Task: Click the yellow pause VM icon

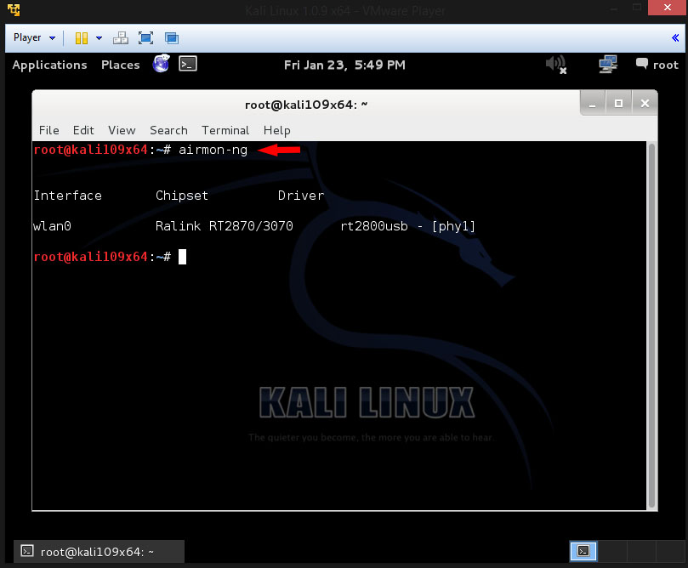Action: [x=81, y=38]
